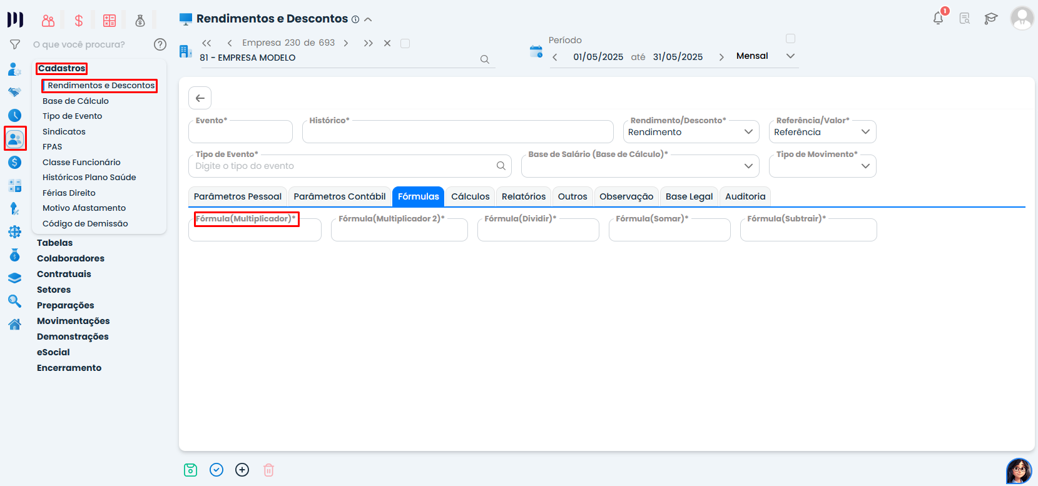Viewport: 1038px width, 486px height.
Task: Expand the Referência/Valor dropdown
Action: [x=822, y=132]
